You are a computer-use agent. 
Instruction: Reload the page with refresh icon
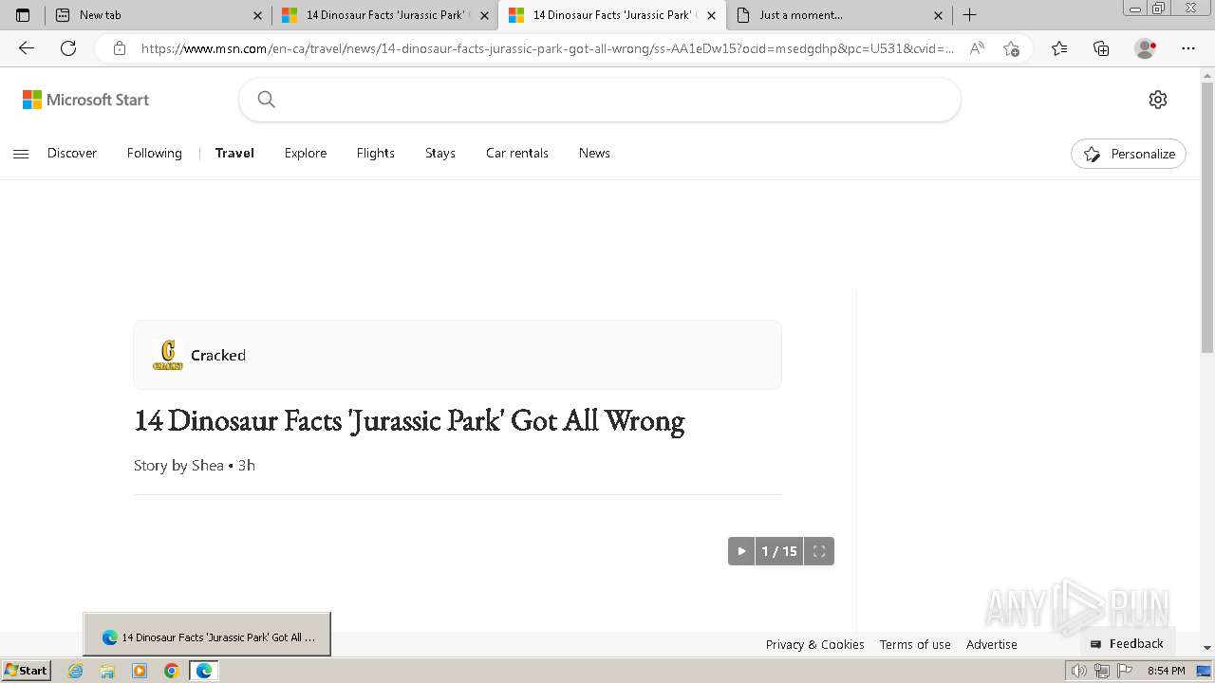point(68,48)
